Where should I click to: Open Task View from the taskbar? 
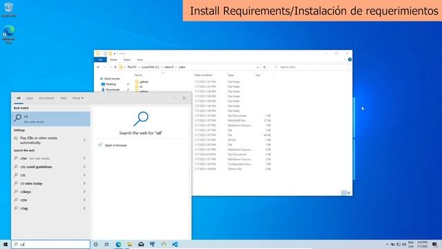pyautogui.click(x=107, y=244)
